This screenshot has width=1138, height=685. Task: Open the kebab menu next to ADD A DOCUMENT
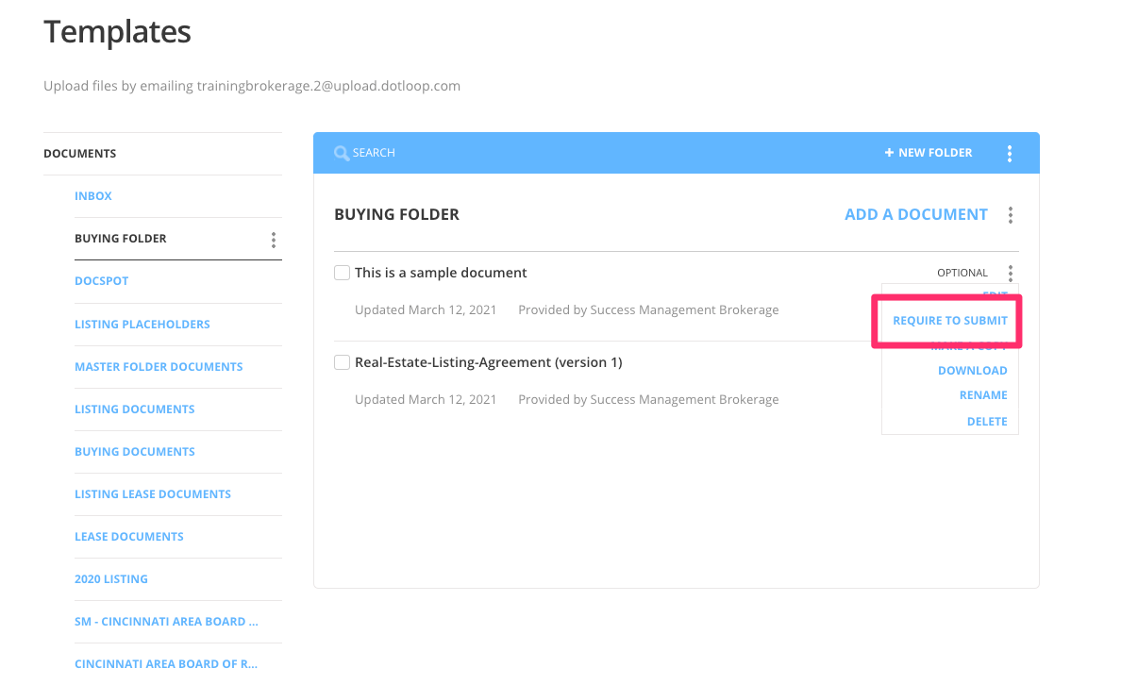tap(1010, 214)
